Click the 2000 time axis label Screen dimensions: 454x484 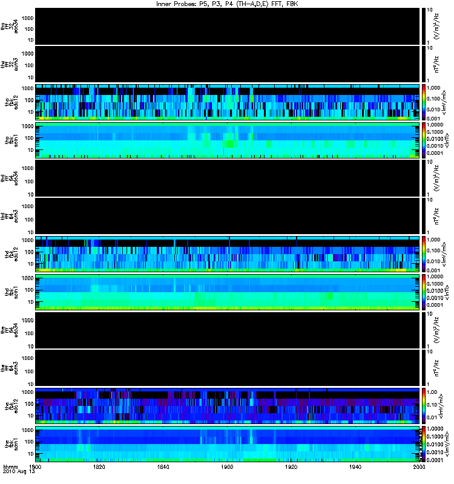pyautogui.click(x=419, y=466)
